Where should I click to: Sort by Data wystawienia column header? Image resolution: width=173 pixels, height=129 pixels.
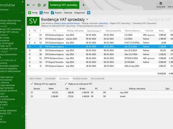pyautogui.click(x=113, y=31)
